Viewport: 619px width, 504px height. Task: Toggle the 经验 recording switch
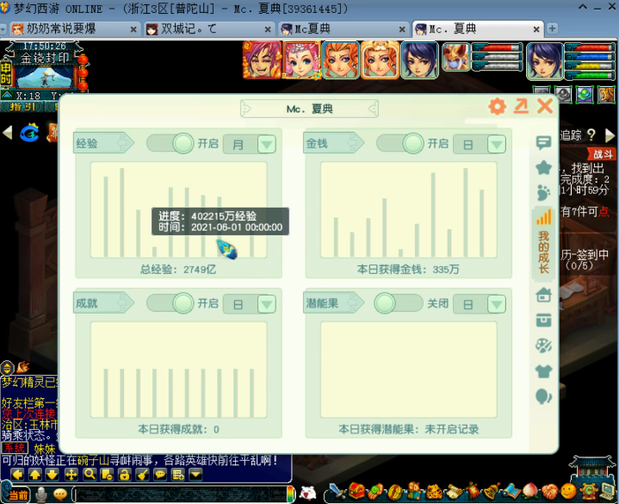tap(170, 143)
